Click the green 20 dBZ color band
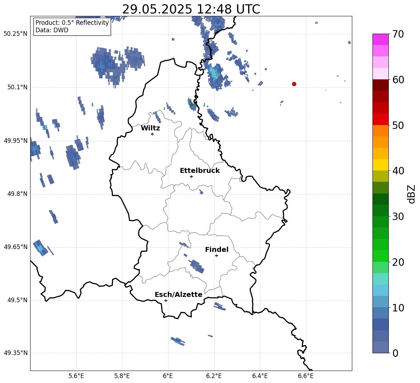The image size is (420, 383). click(380, 256)
